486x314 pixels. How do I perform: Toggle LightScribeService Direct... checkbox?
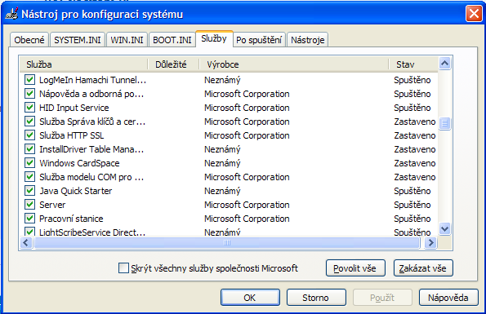(29, 232)
